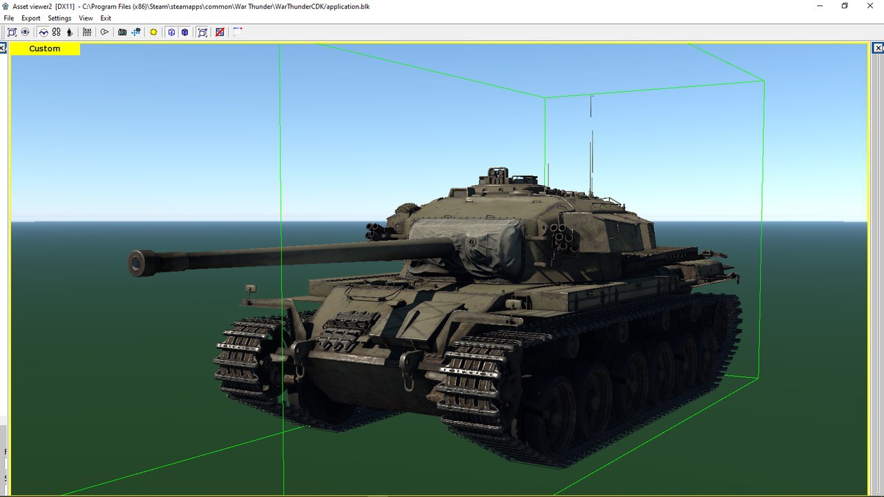The image size is (884, 497).
Task: Close the right side panel
Action: [x=878, y=48]
